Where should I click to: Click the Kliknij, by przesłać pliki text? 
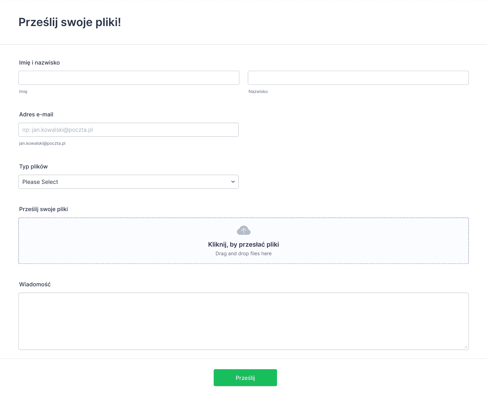[x=243, y=245]
